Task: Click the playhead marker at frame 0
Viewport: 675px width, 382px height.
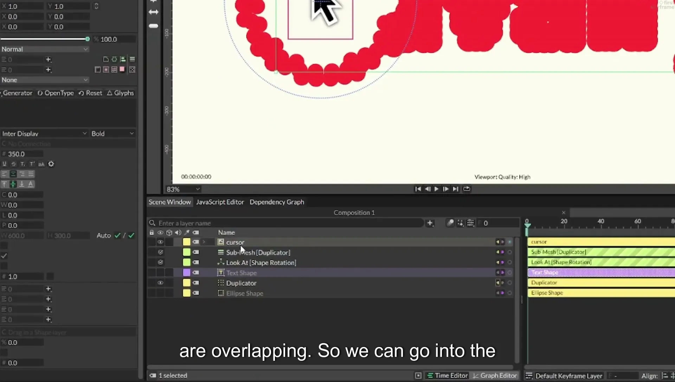Action: [x=527, y=226]
